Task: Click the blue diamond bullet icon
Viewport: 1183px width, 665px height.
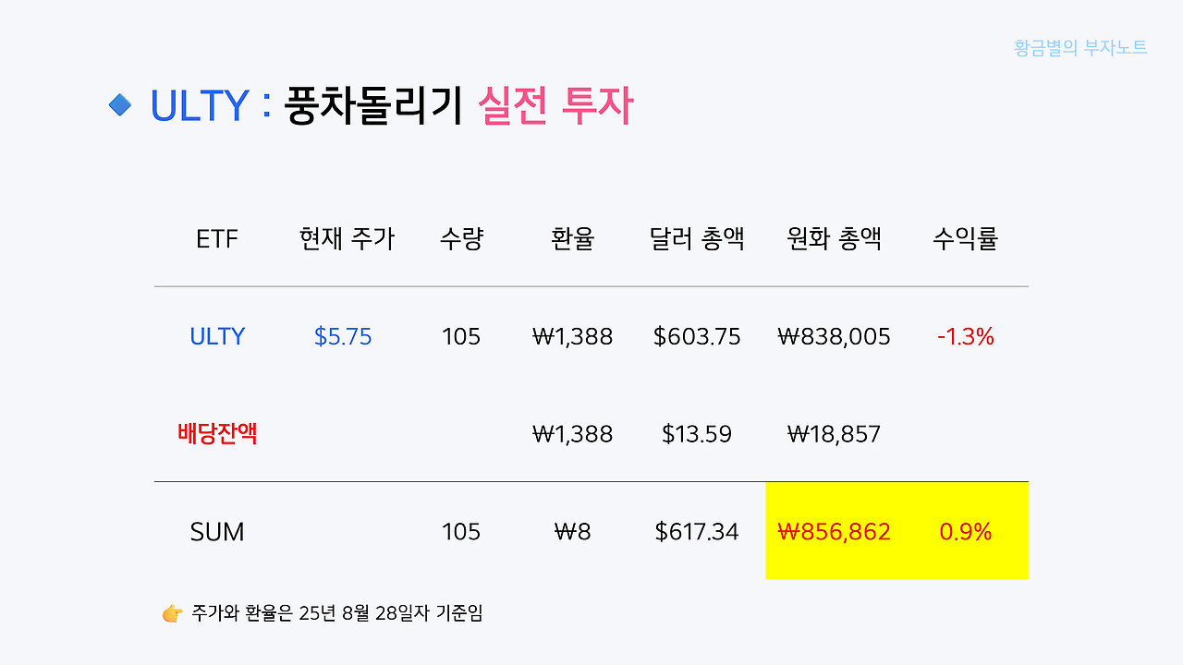Action: 120,105
